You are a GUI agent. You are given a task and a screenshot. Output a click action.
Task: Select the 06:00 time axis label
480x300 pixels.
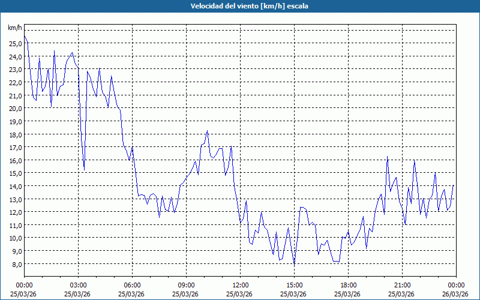[132, 285]
